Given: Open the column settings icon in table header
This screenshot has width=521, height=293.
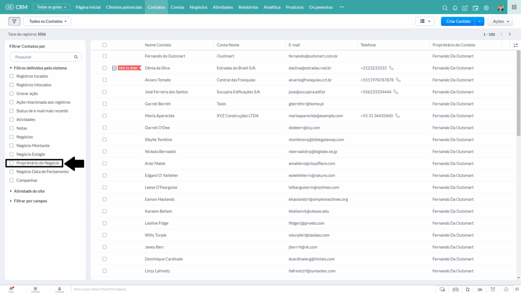Looking at the screenshot, I should 516,45.
